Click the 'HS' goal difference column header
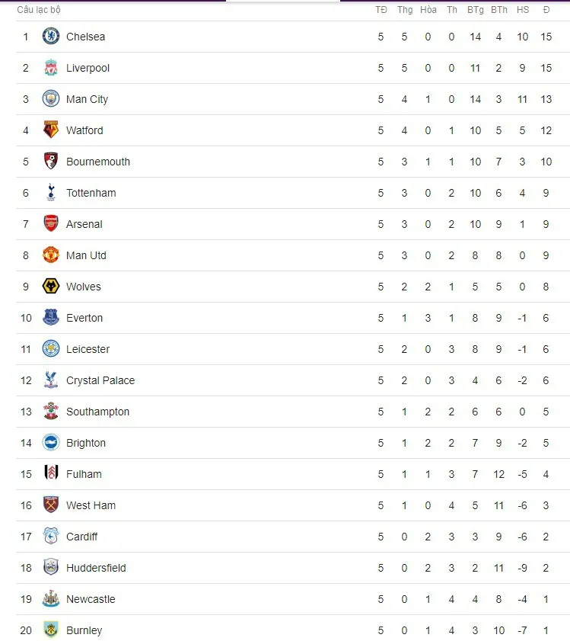The image size is (570, 641). coord(523,10)
